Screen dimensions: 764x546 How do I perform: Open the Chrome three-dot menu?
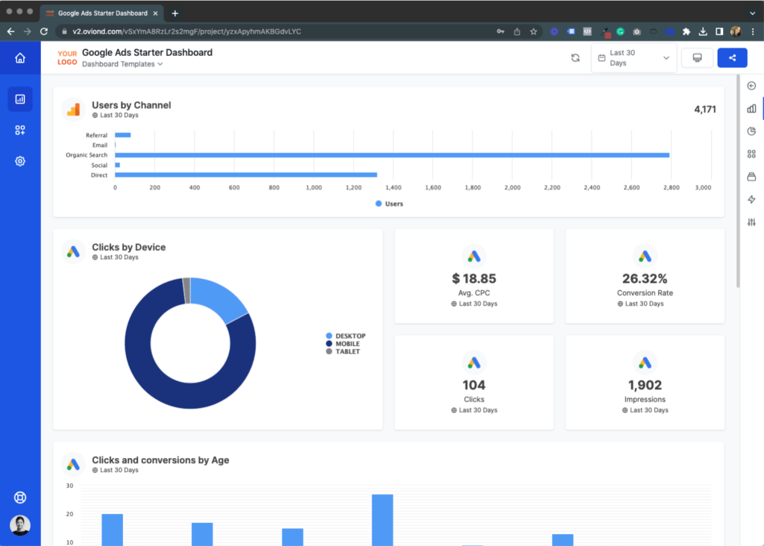click(x=753, y=31)
